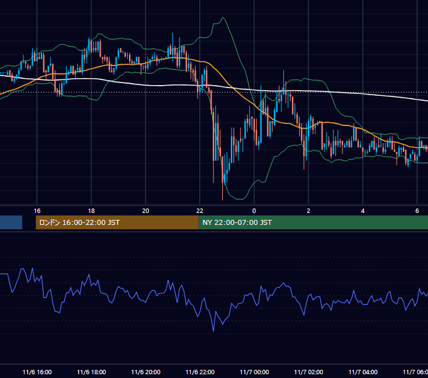The image size is (428, 378).
Task: Click the 0 hour axis label
Action: pyautogui.click(x=254, y=211)
